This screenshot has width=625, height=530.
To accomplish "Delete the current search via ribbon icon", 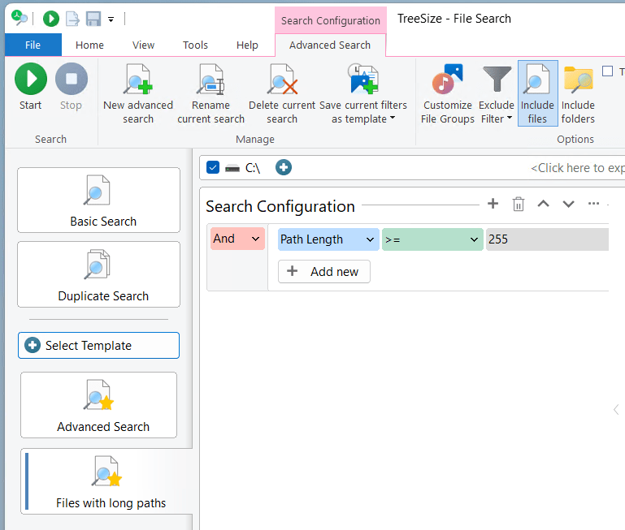I will coord(282,80).
